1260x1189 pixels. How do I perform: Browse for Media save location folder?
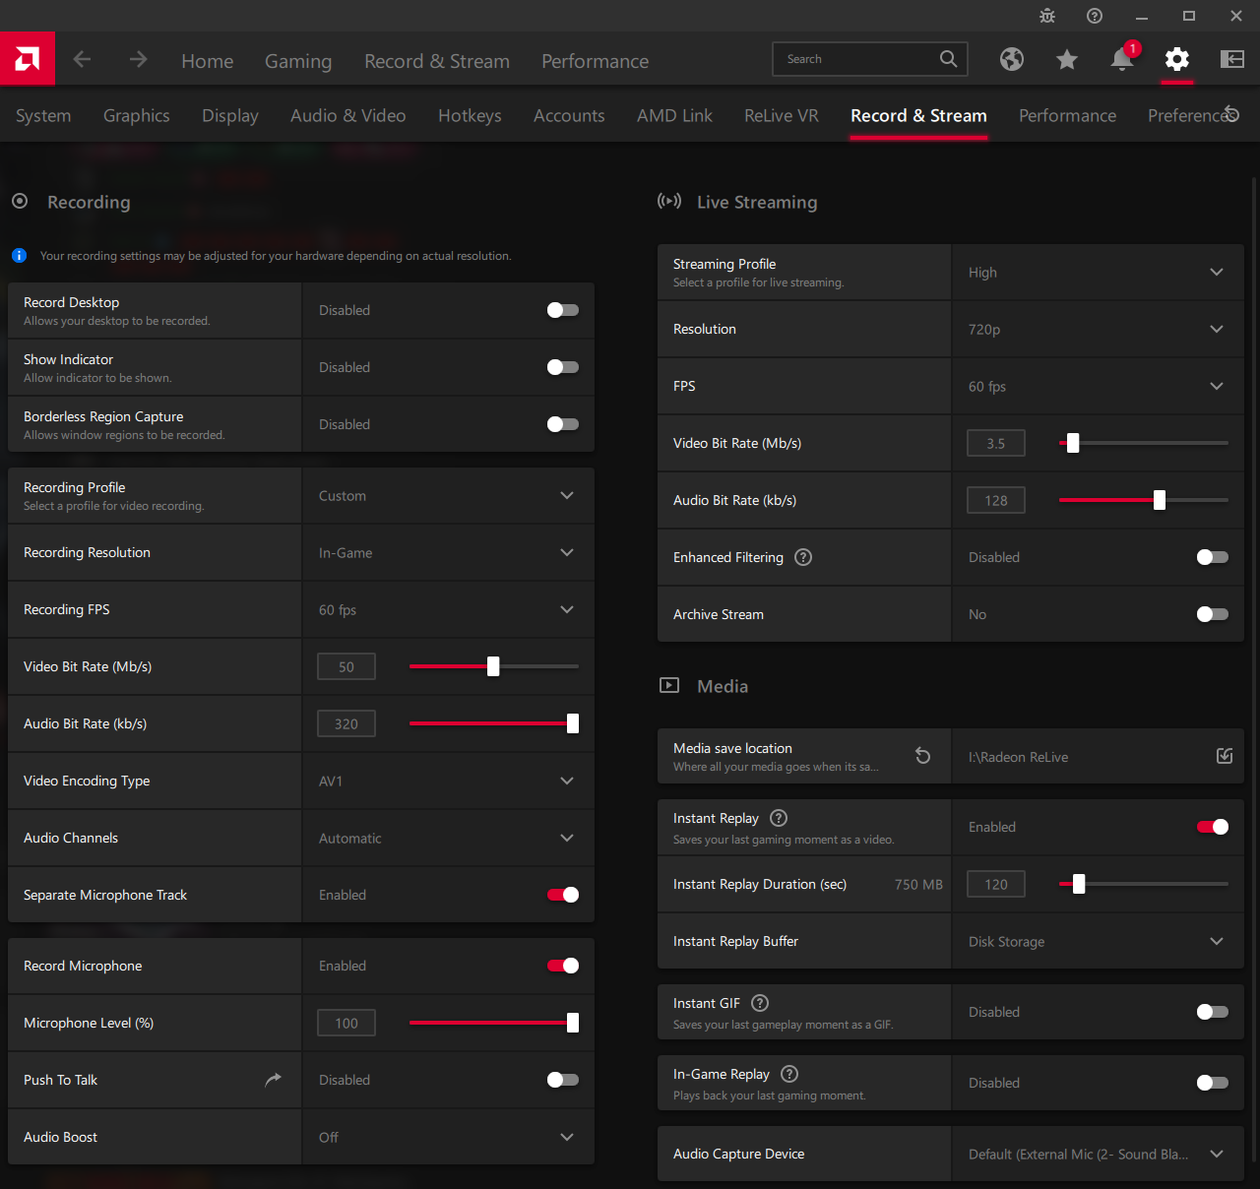click(1225, 756)
